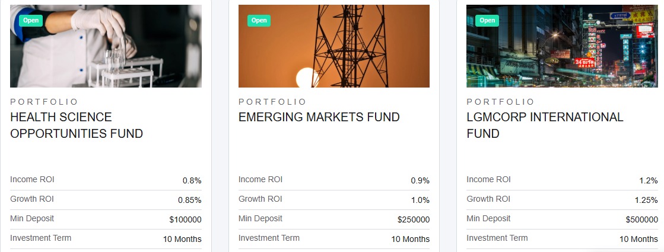Select the 1.2% Income ROI value
The image size is (664, 252).
[648, 180]
